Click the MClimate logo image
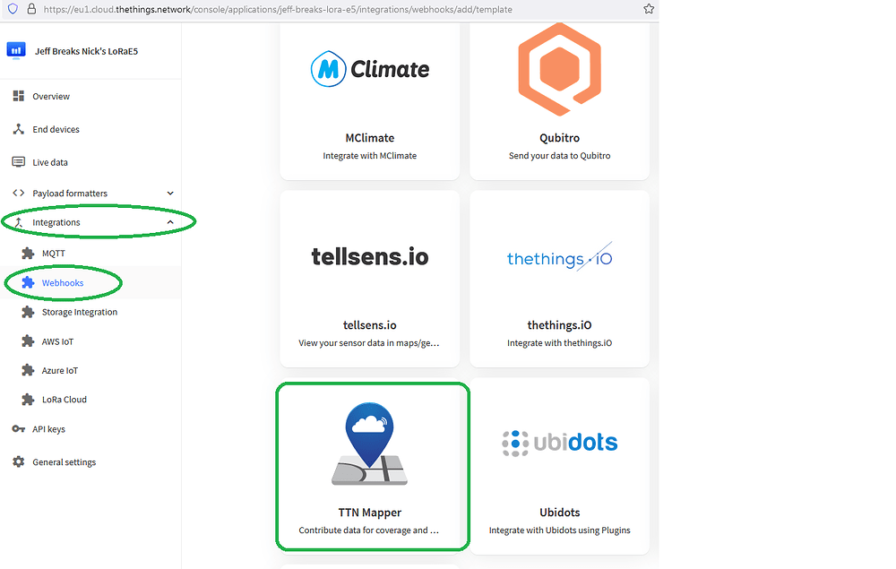Screen dimensions: 896x569 [370, 69]
